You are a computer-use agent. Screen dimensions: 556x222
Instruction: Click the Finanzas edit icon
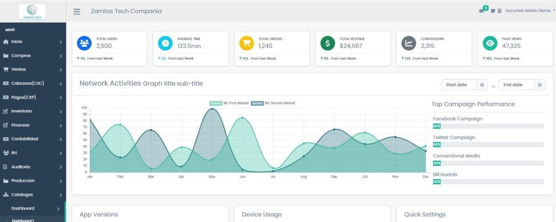6,125
